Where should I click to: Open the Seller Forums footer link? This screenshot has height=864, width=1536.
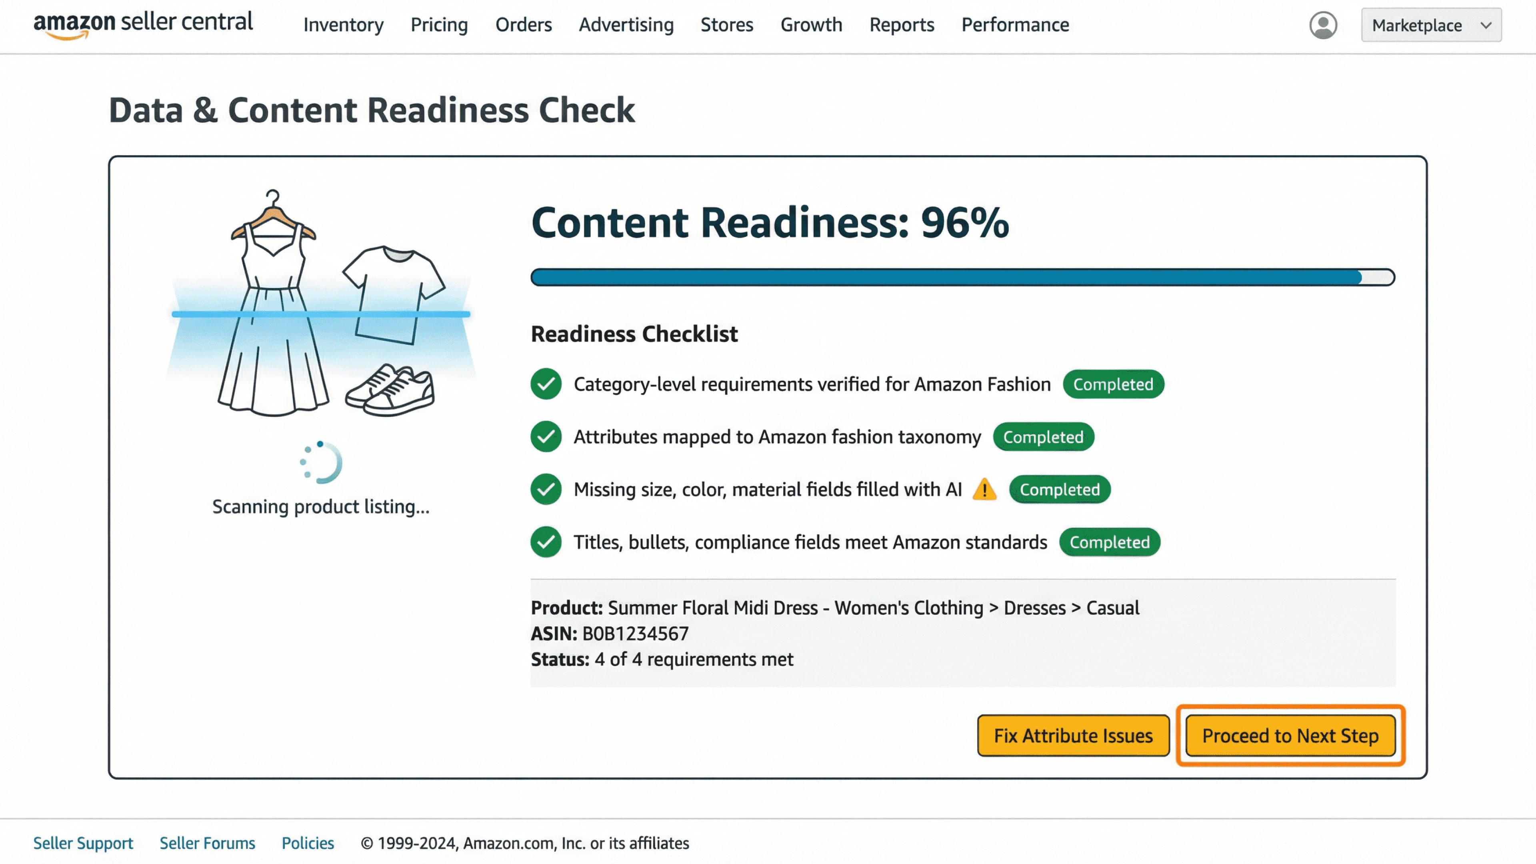(207, 842)
